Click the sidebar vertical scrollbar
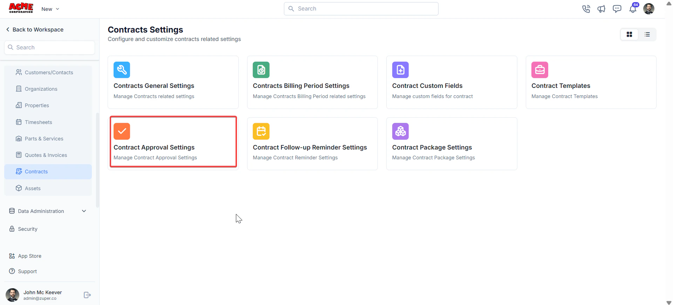Screen dimensions: 673x305 [97, 160]
